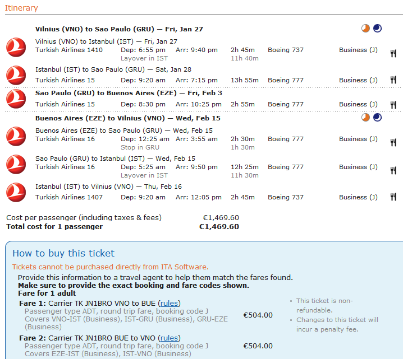
Task: Click bold total cost €1,469.60
Action: click(x=219, y=227)
